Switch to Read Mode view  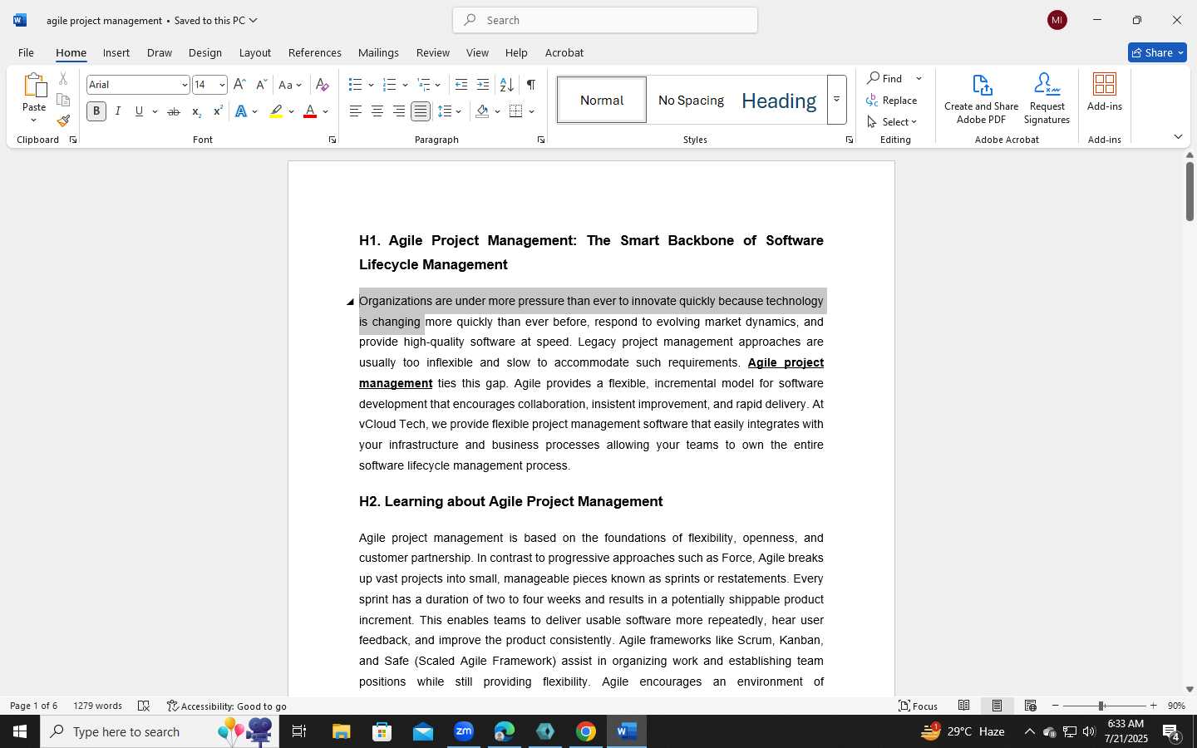(x=964, y=706)
